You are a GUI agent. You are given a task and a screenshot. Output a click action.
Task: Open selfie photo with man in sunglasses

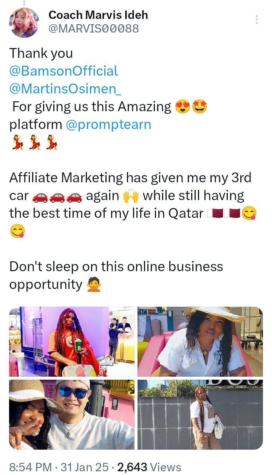[x=72, y=414]
